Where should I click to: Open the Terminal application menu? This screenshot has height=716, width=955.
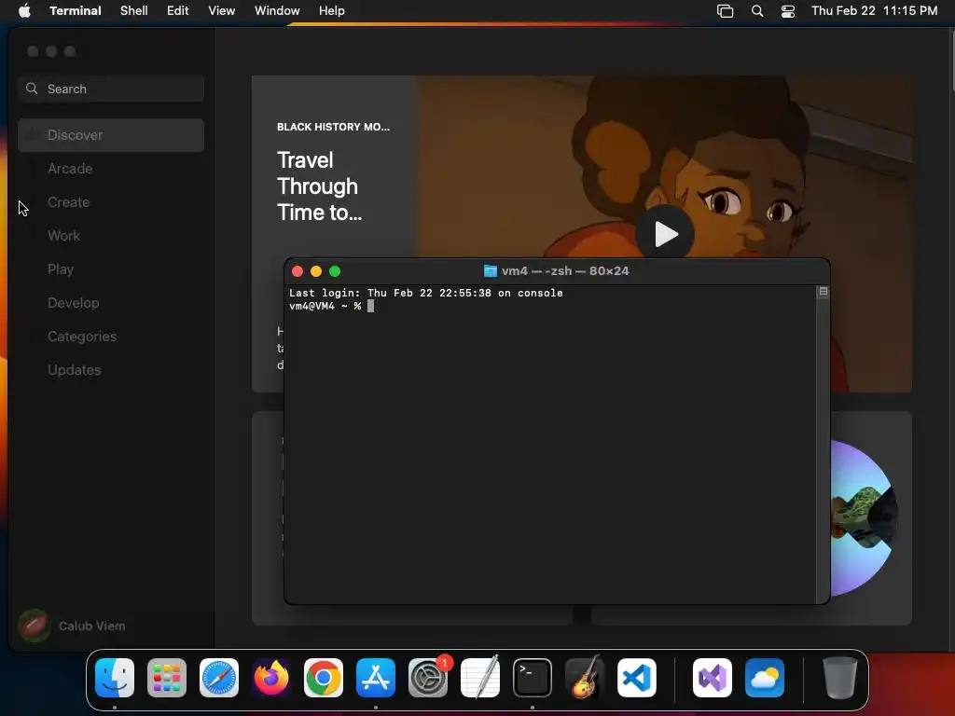click(x=76, y=10)
